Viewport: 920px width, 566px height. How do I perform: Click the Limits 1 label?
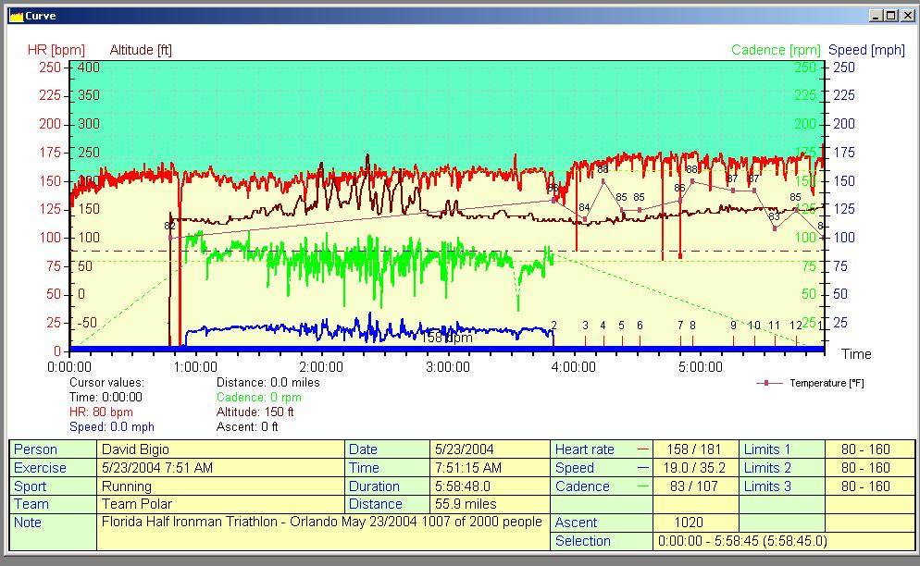tap(767, 449)
